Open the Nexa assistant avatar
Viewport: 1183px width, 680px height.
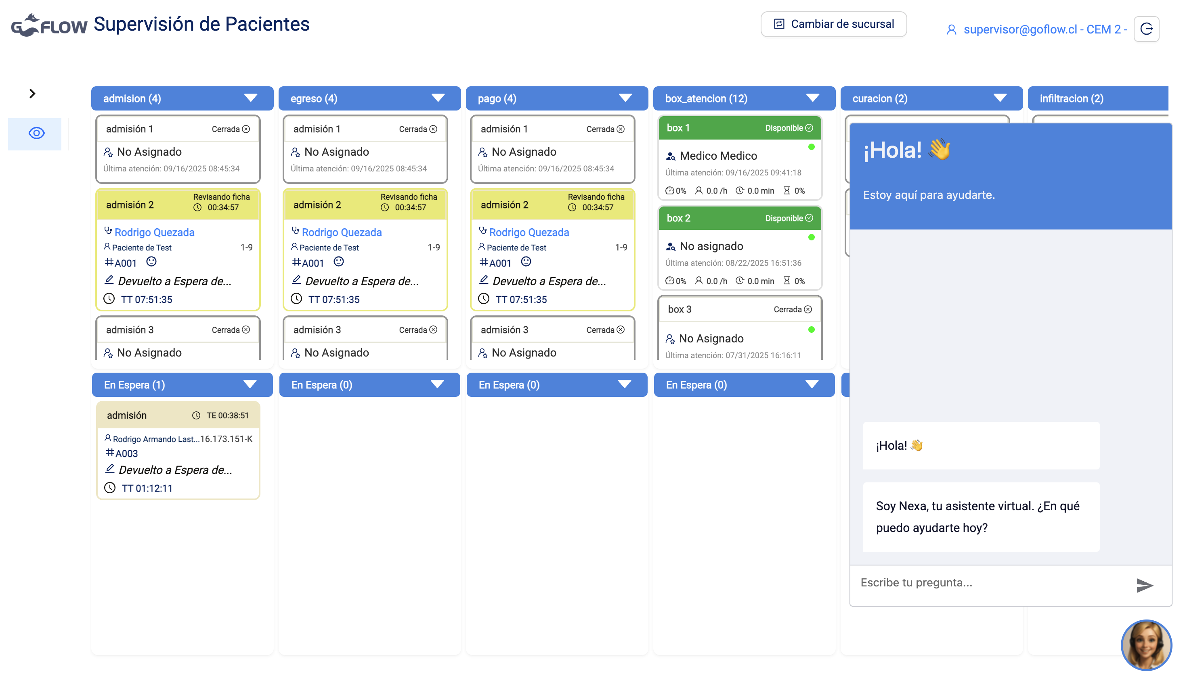1145,645
